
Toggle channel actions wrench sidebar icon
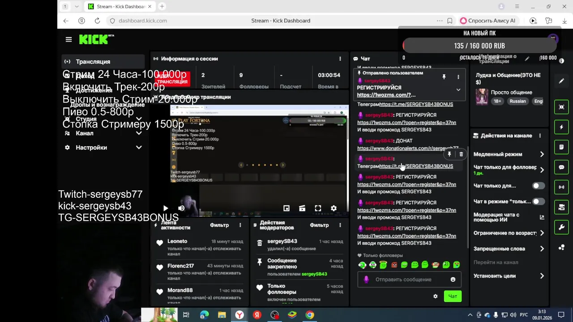[x=561, y=227]
